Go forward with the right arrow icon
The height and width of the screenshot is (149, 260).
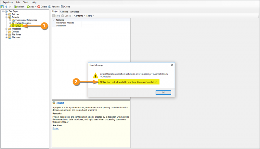coord(10,7)
